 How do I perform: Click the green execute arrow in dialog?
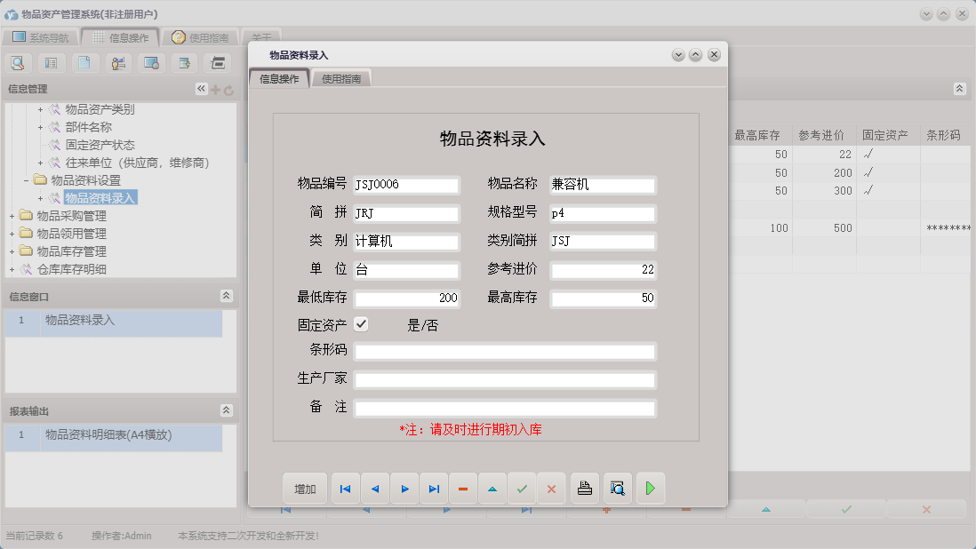pos(650,488)
